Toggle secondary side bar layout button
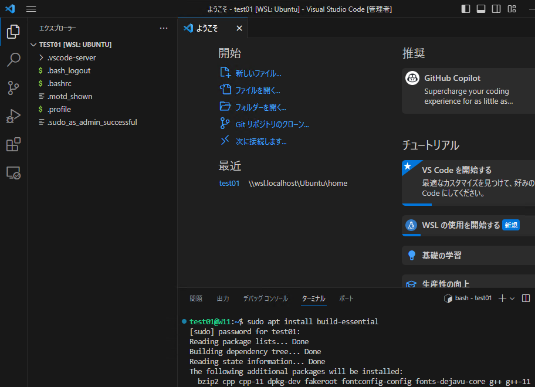Image resolution: width=535 pixels, height=387 pixels. 496,9
